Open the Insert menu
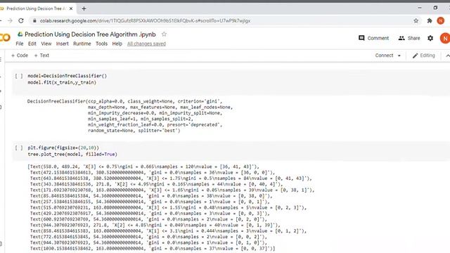450x253 pixels. tap(63, 44)
